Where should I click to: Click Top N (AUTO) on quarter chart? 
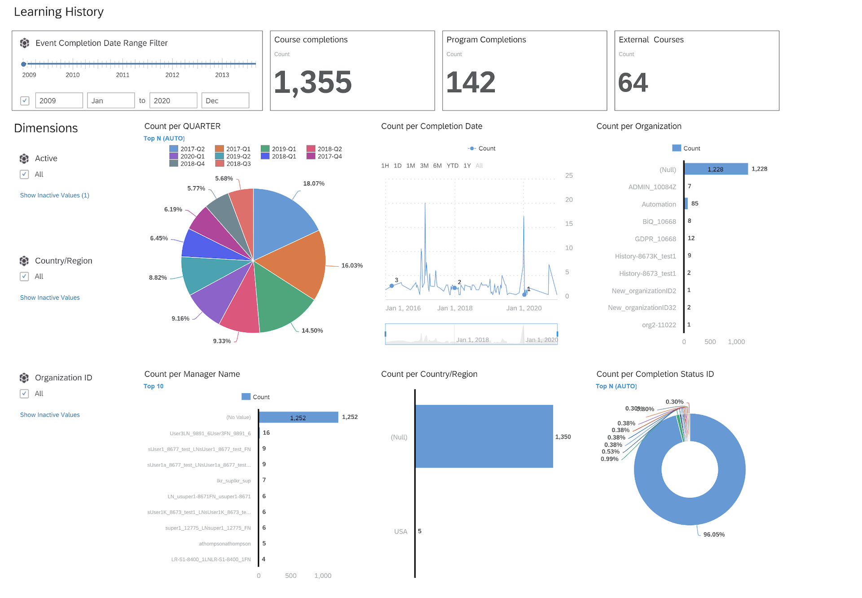pyautogui.click(x=164, y=138)
